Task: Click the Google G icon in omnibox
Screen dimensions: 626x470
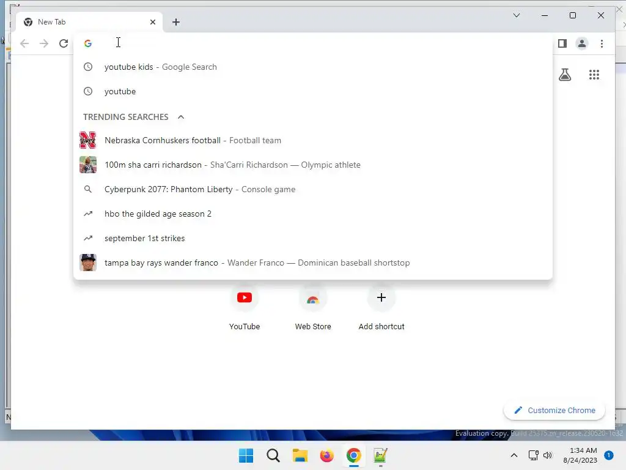Action: (88, 43)
